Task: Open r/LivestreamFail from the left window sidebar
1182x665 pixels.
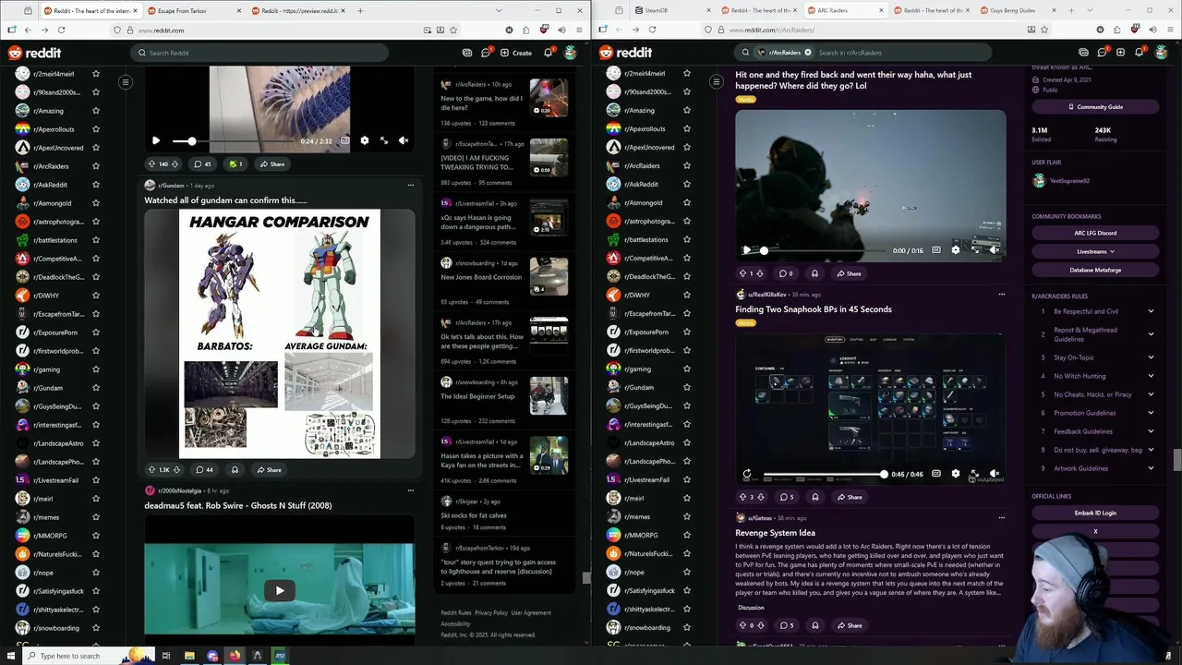Action: coord(55,480)
